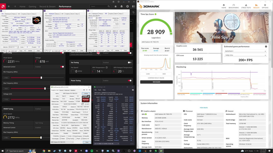Open Bench tab in first CPU-Z window

[x=29, y=14]
